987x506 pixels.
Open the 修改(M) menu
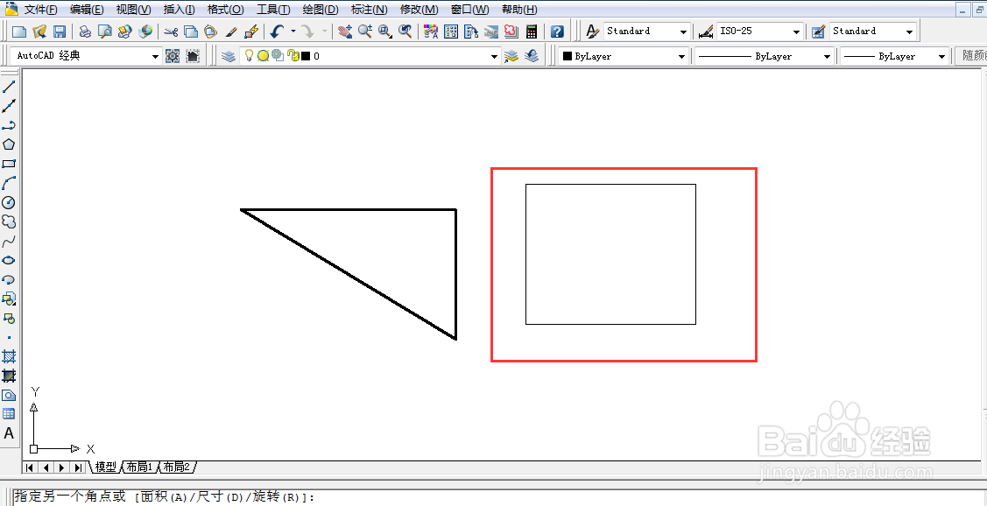coord(419,10)
